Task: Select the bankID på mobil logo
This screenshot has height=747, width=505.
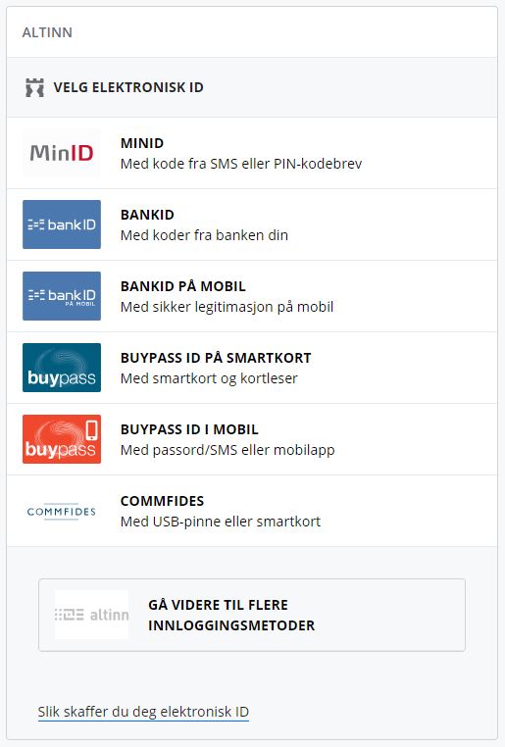Action: coord(62,296)
